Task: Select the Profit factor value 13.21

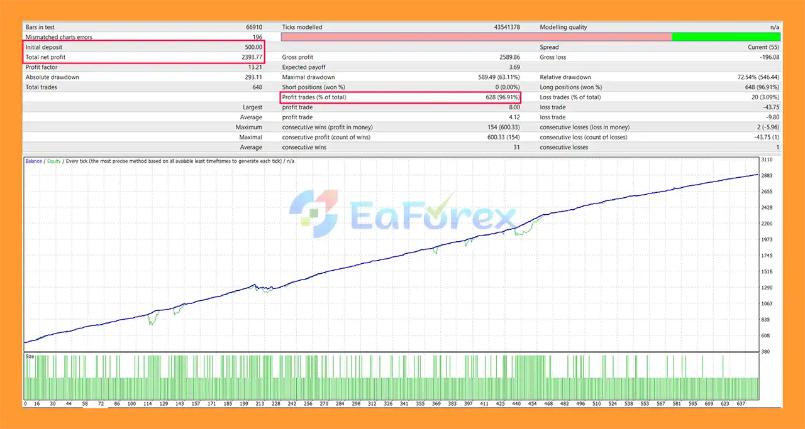Action: (x=255, y=67)
